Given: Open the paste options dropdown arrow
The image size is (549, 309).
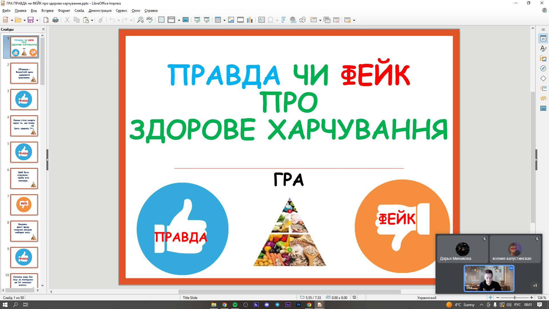Looking at the screenshot, I should pyautogui.click(x=92, y=20).
